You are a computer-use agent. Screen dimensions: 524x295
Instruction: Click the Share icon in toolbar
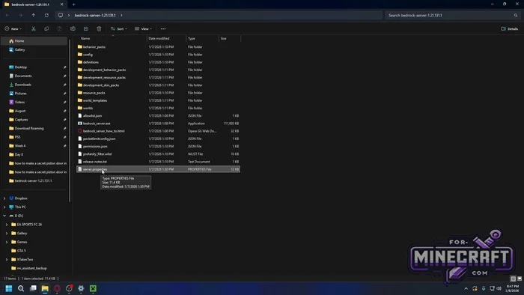point(86,28)
